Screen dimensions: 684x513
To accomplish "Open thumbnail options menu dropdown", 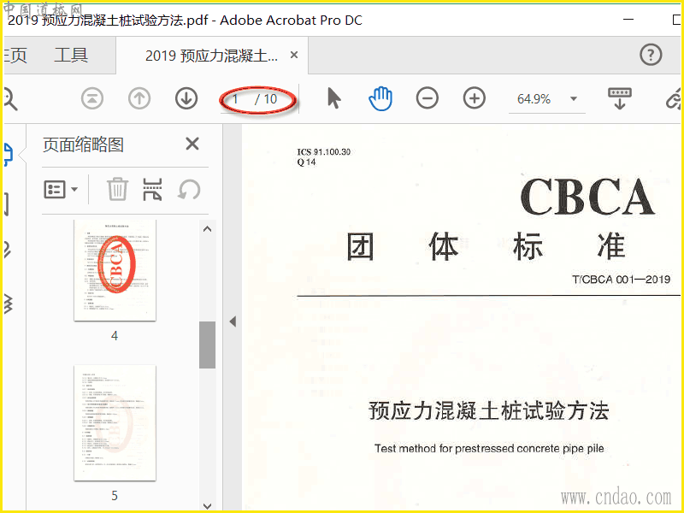I will pos(61,189).
